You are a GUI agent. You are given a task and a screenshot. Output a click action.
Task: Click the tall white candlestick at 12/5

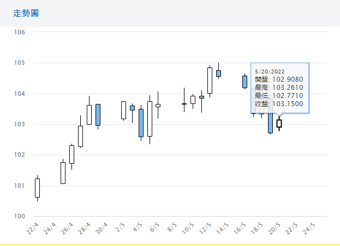pyautogui.click(x=210, y=80)
